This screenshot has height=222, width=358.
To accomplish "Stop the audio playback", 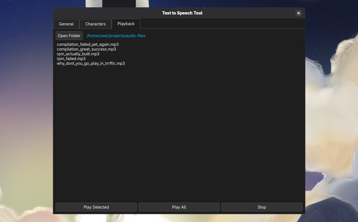I will click(262, 207).
